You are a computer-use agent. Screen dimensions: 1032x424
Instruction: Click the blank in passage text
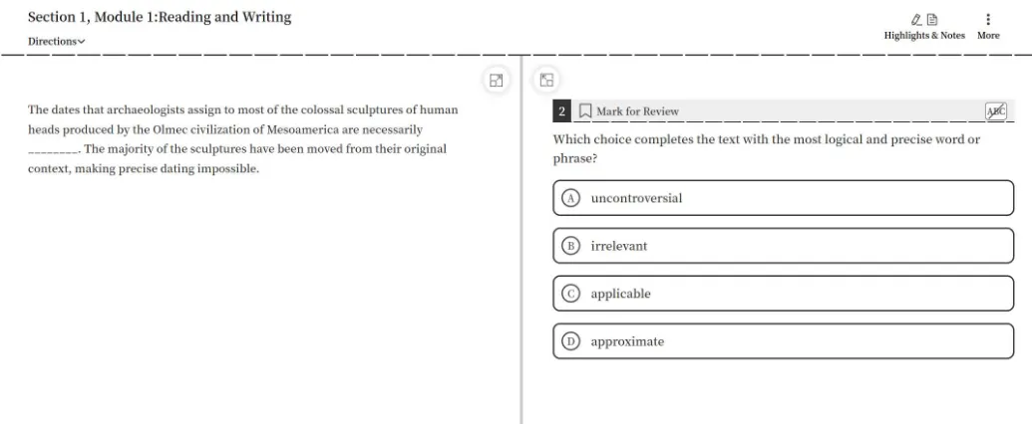pos(53,150)
